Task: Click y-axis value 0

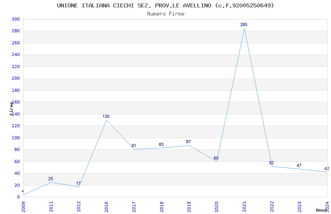Action: point(19,197)
